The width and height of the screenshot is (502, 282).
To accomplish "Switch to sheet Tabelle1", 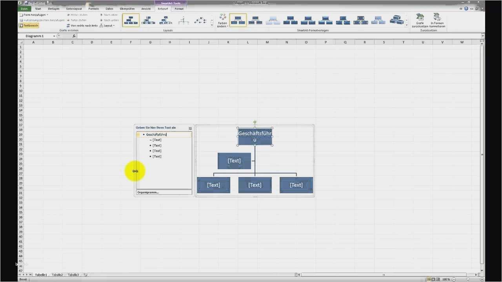I will (x=41, y=275).
